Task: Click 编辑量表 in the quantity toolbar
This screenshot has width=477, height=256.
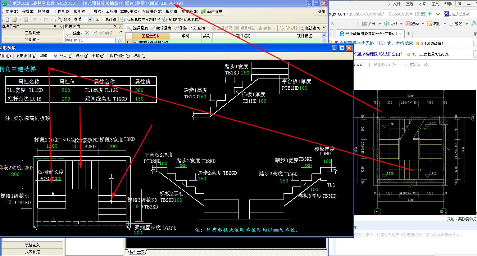Action: point(161,28)
